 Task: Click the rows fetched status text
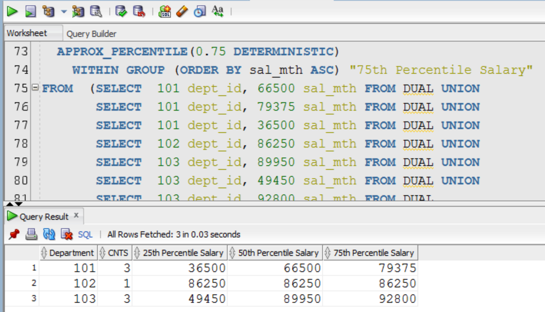tap(174, 235)
